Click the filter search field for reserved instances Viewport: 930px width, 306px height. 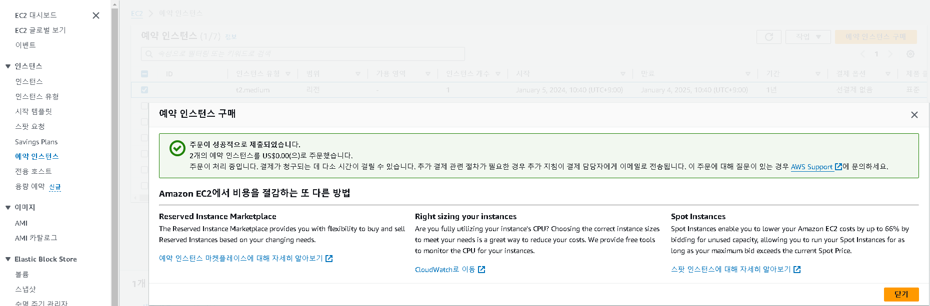(303, 53)
